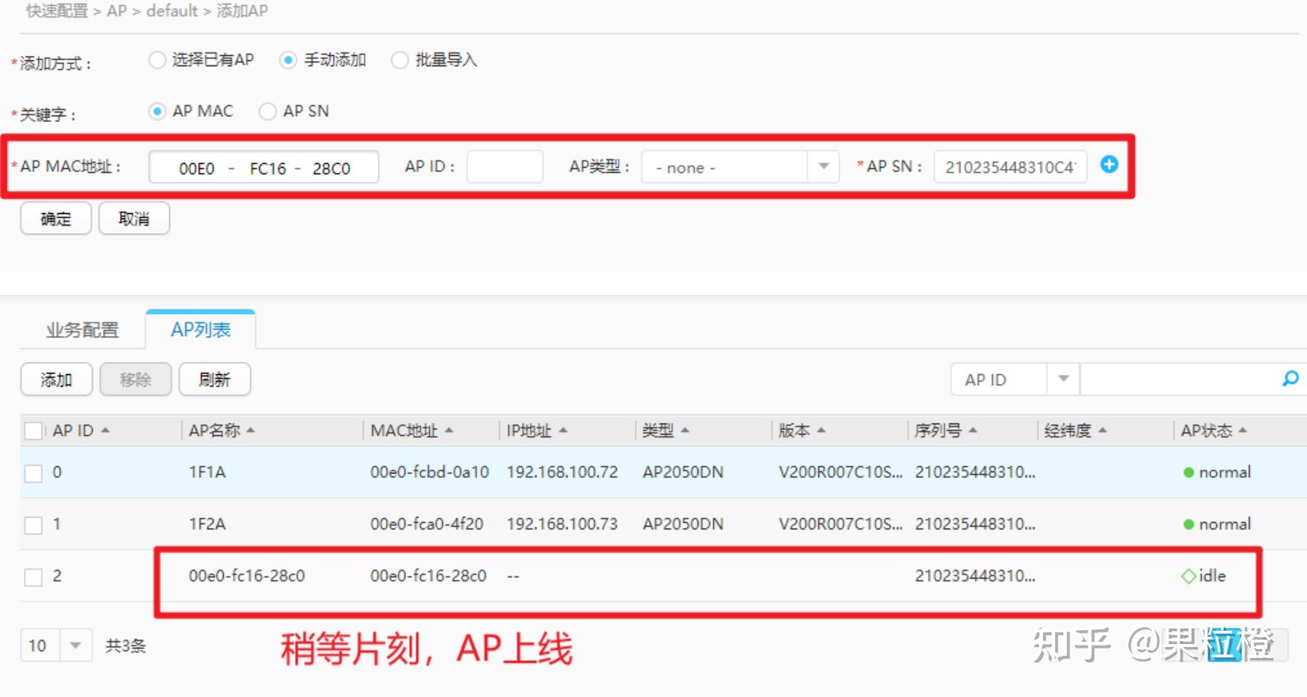The image size is (1307, 697).
Task: Switch to the AP列表 tab
Action: pyautogui.click(x=201, y=329)
